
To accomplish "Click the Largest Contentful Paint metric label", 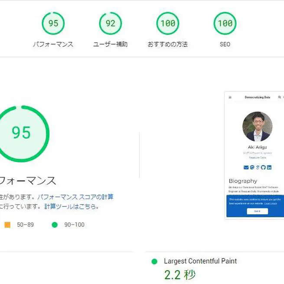I will click(x=200, y=261).
